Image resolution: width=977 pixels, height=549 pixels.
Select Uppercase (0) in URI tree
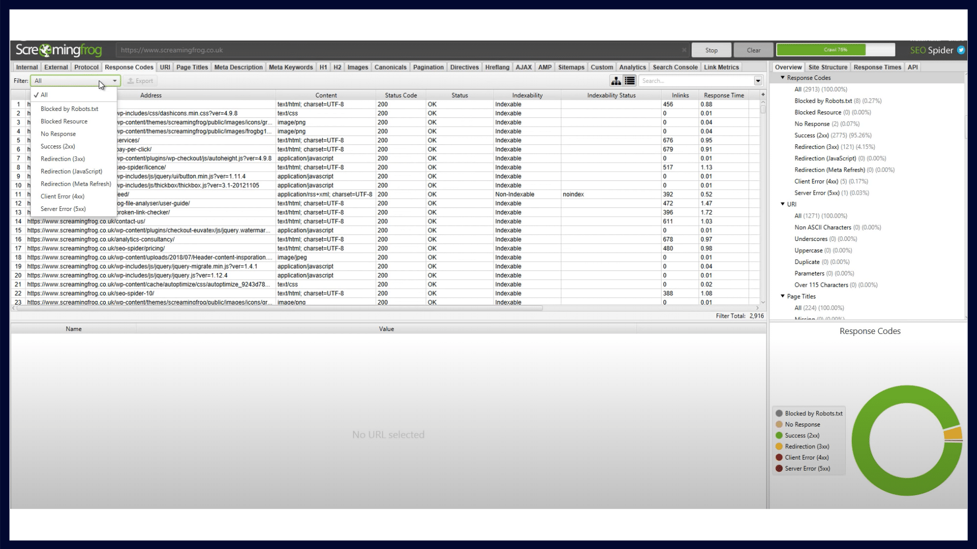point(823,250)
